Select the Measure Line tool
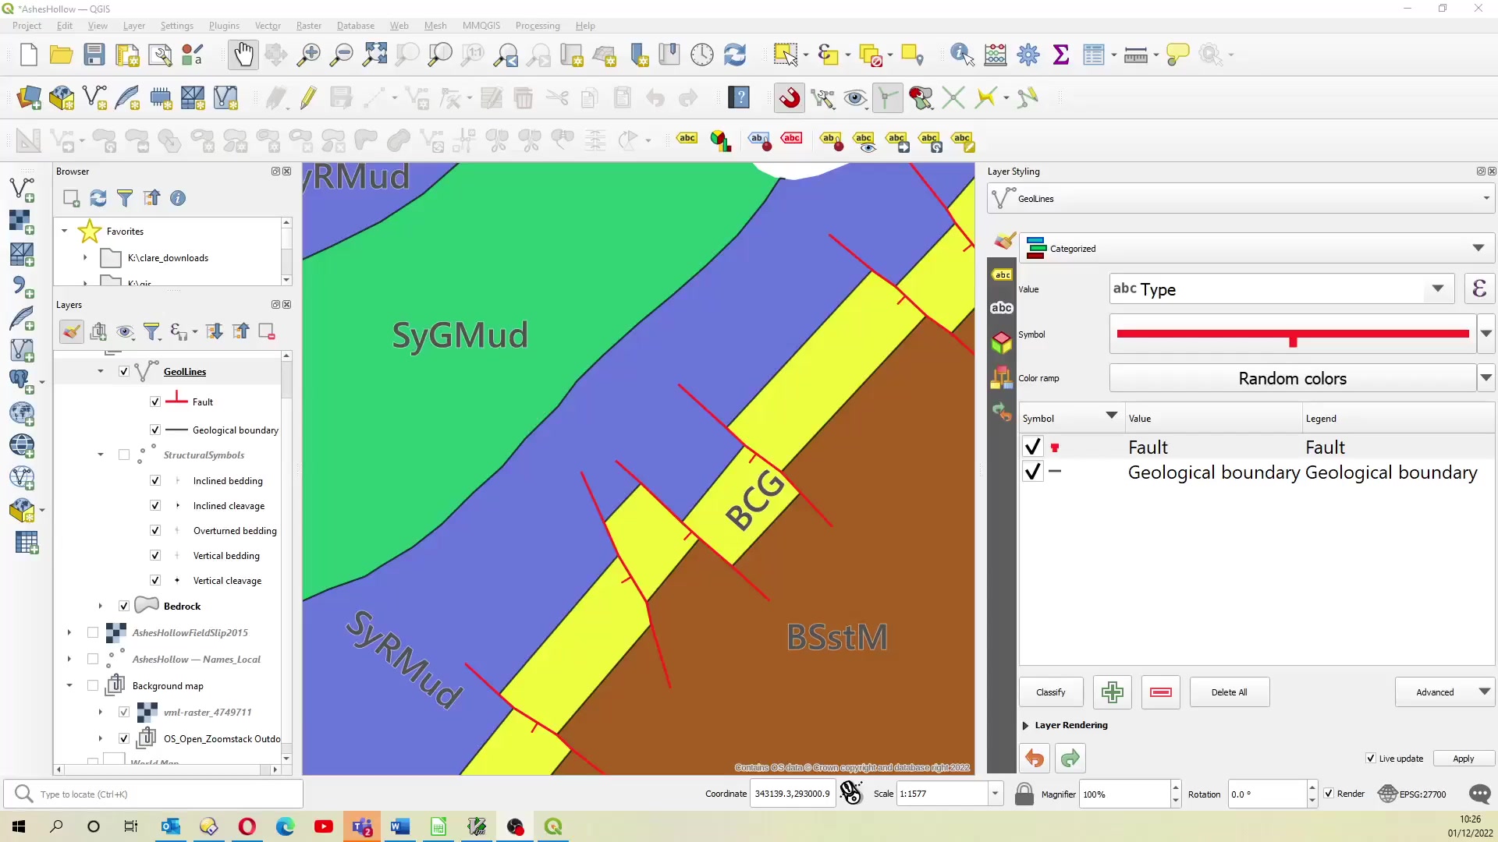Viewport: 1498px width, 842px height. click(1137, 55)
